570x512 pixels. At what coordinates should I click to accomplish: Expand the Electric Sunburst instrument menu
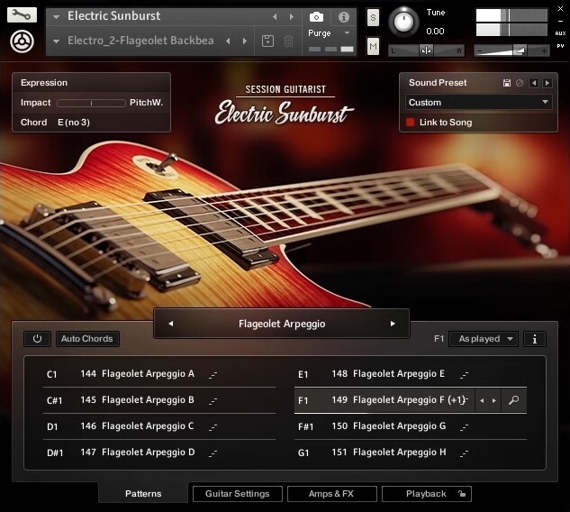(x=56, y=17)
